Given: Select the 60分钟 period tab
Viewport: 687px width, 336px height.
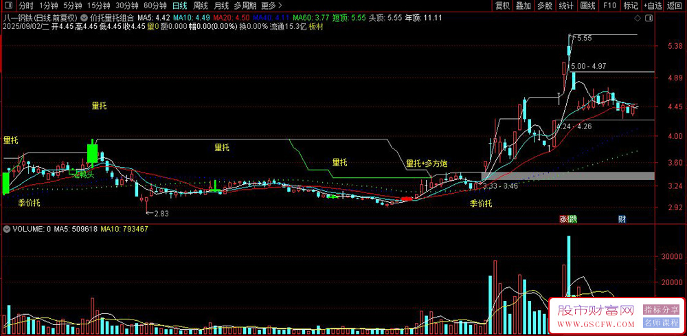Looking at the screenshot, I should pos(155,5).
